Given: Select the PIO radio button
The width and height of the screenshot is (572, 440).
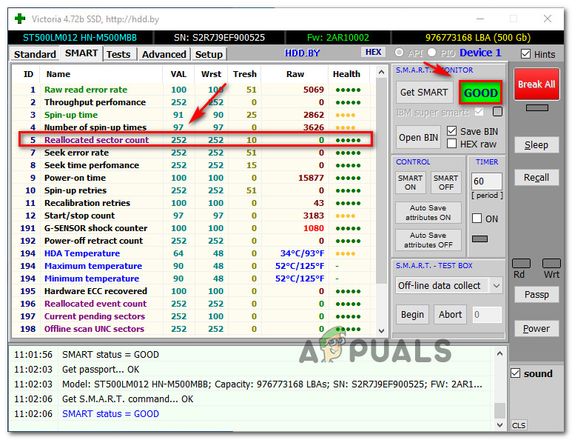Looking at the screenshot, I should (431, 53).
